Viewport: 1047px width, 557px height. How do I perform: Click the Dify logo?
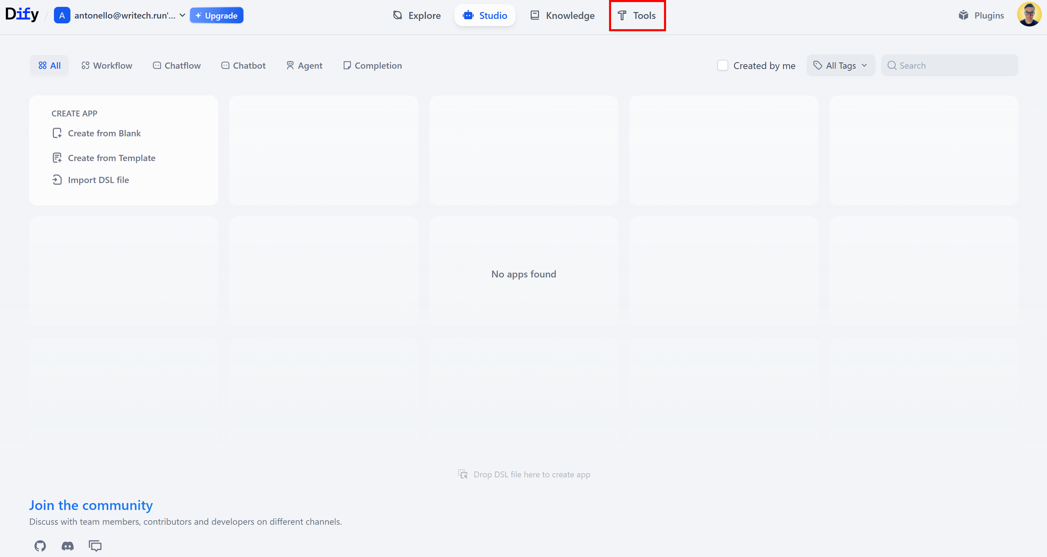tap(22, 15)
